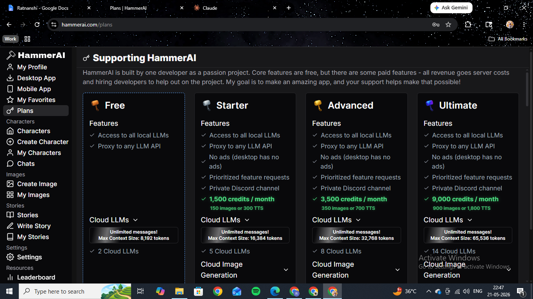Click the taskbar search box
Screen dimensions: 533x299
75,291
